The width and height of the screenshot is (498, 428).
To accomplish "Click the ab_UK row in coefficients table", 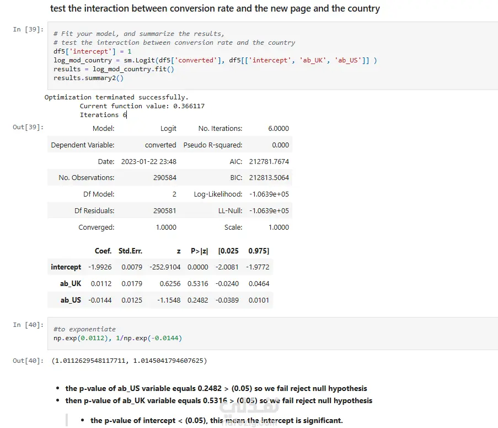I will (x=160, y=284).
